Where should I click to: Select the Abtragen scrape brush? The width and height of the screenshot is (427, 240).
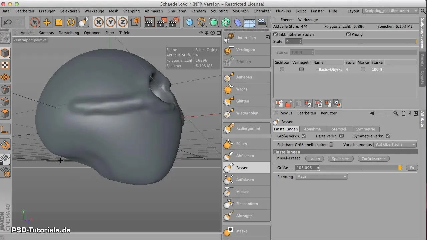click(x=247, y=216)
